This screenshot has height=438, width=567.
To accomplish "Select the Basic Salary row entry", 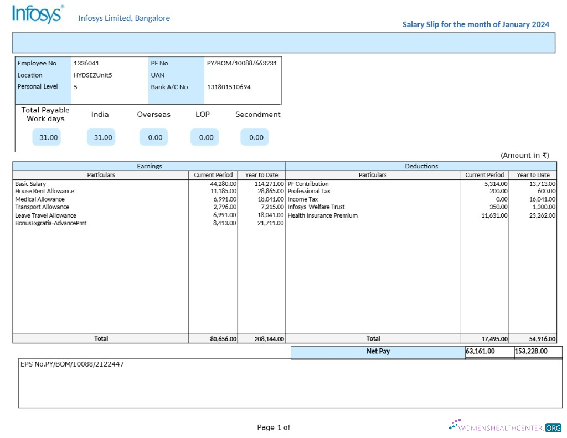I will [x=30, y=183].
